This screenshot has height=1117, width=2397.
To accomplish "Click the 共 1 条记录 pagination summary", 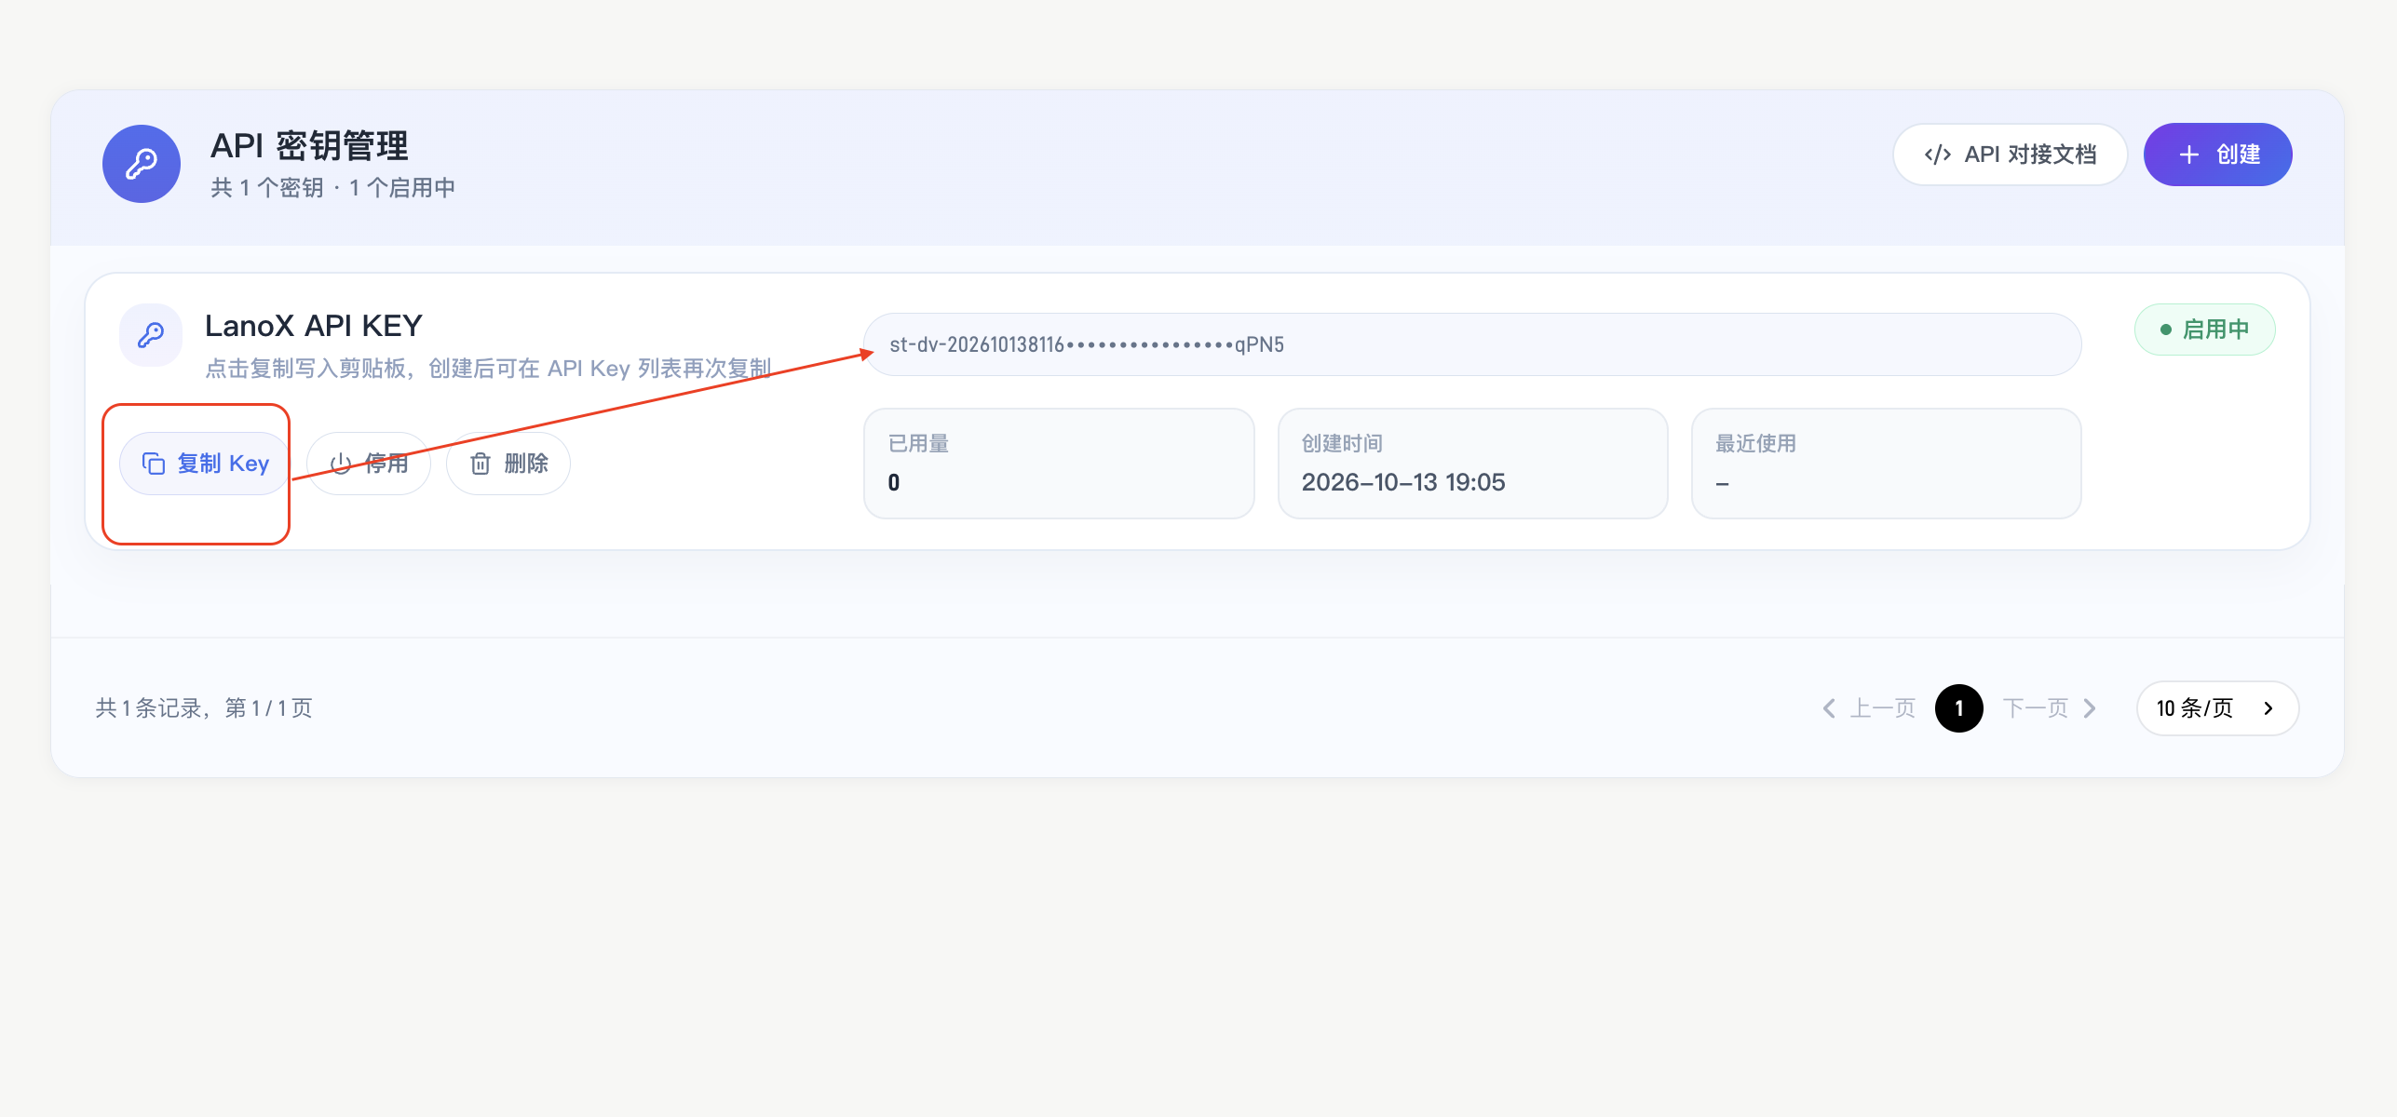I will (204, 708).
